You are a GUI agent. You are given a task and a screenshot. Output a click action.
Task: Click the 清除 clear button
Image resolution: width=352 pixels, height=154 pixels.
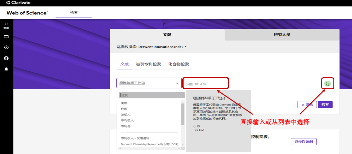tap(307, 105)
